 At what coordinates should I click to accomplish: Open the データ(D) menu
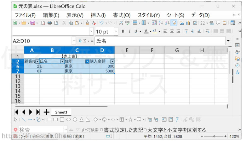point(200,15)
